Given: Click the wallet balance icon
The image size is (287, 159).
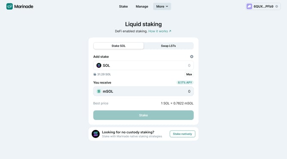Looking at the screenshot, I should (x=95, y=75).
